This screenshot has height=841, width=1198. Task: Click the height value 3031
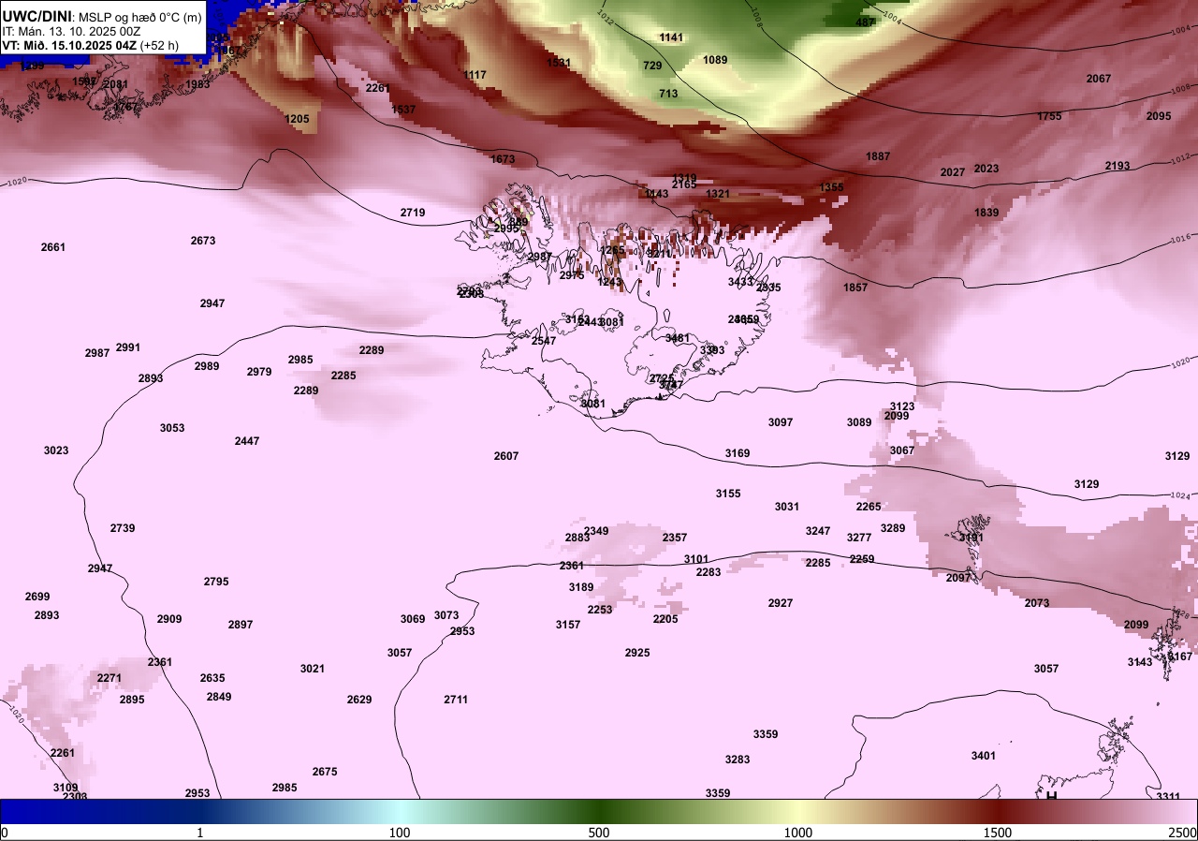tap(787, 507)
